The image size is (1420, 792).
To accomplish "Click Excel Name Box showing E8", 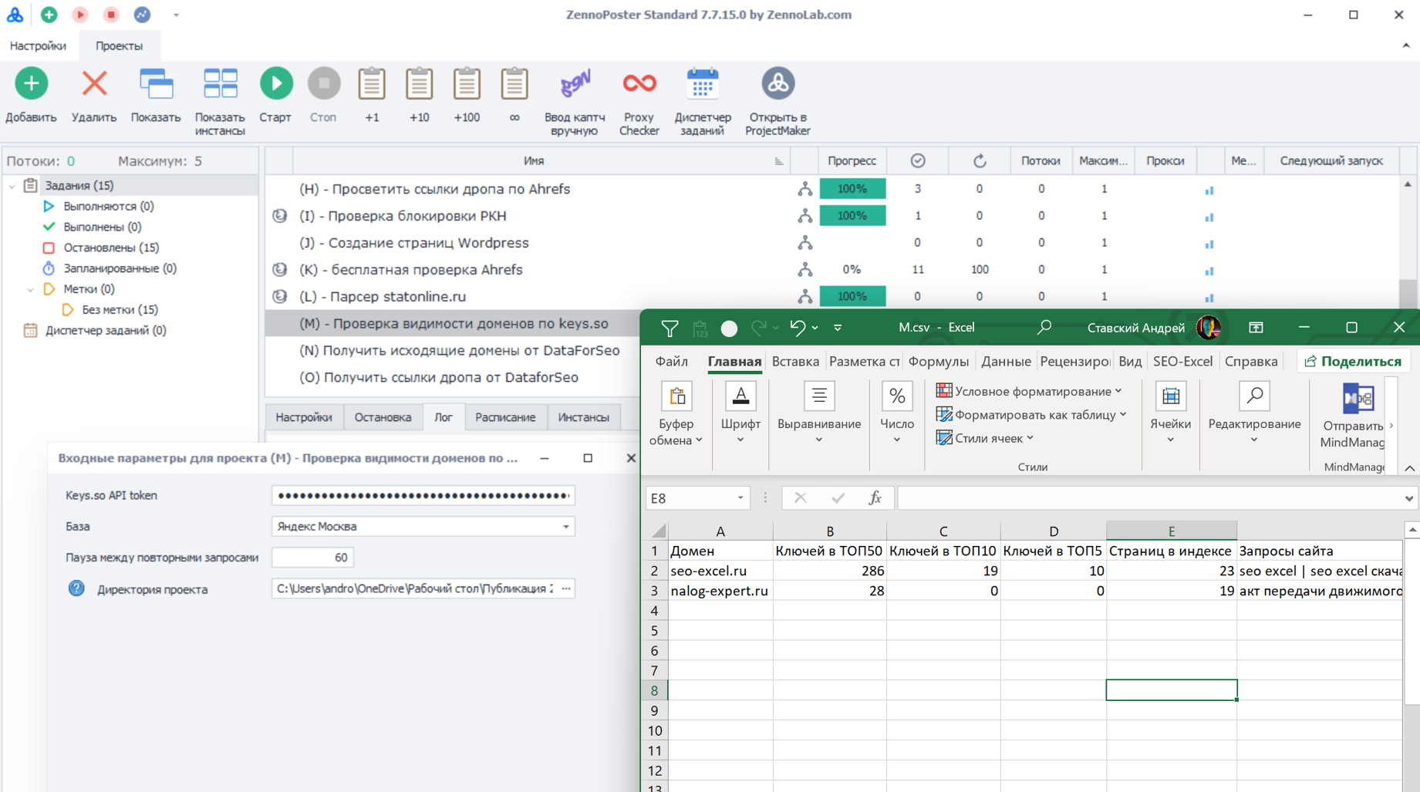I will point(698,498).
